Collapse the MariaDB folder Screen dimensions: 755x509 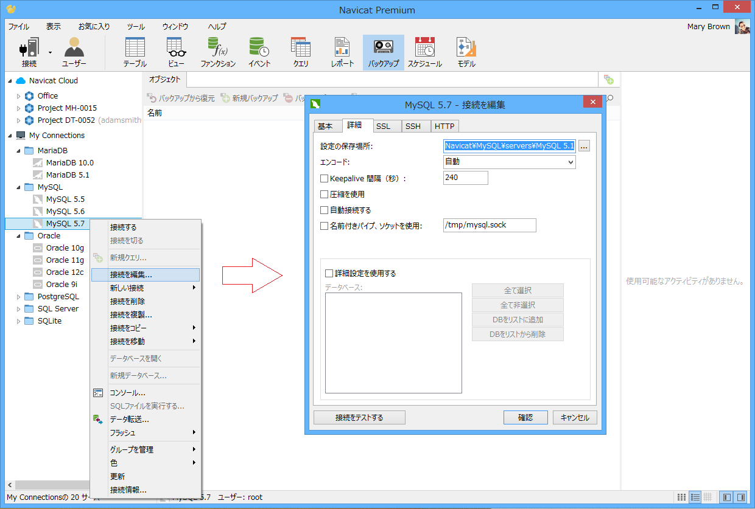coord(19,151)
